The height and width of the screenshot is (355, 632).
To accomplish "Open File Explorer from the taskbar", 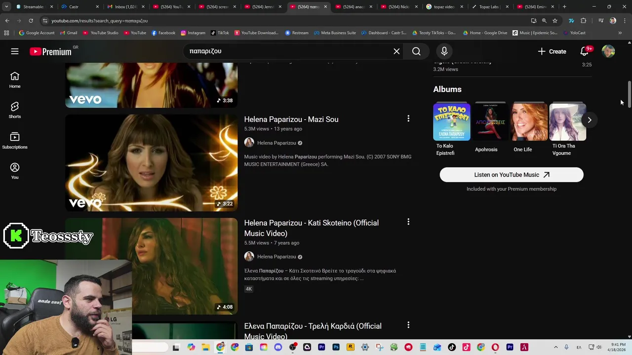I will [205, 348].
